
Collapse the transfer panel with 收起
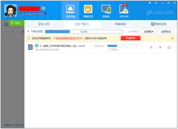pos(16,23)
